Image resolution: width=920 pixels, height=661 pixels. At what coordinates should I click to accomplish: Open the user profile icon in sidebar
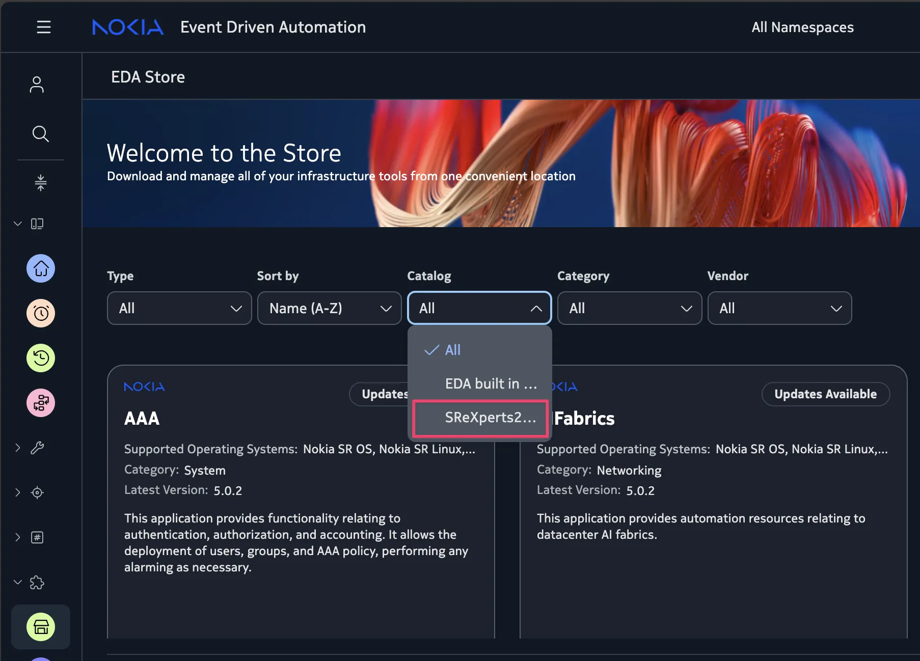(x=37, y=85)
